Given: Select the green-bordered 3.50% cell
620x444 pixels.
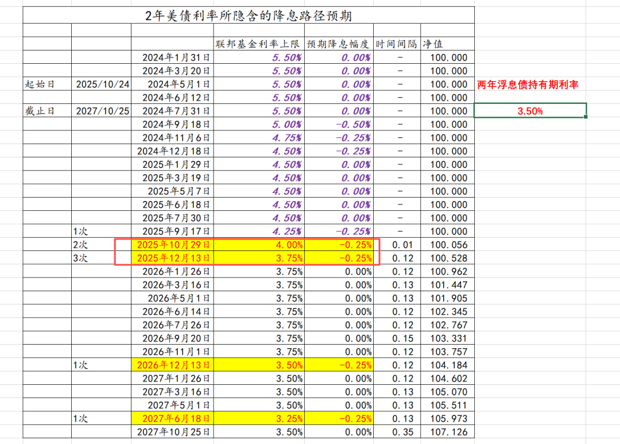Looking at the screenshot, I should 530,110.
